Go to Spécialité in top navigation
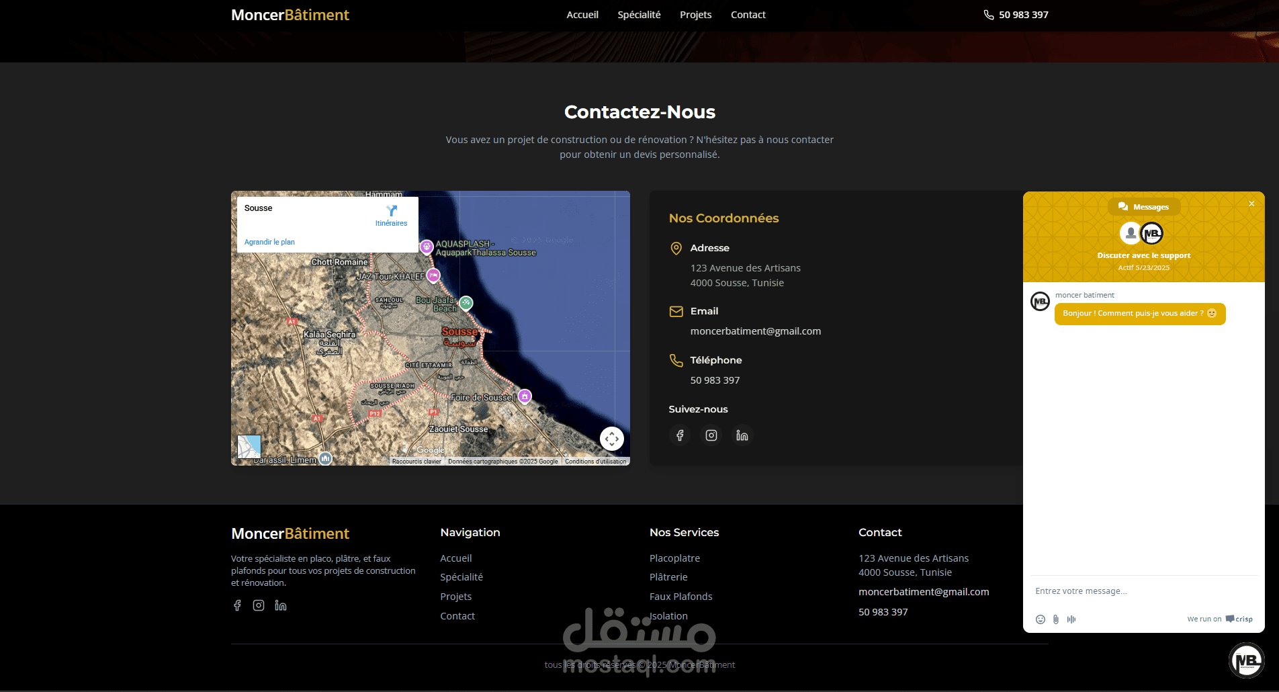1279x692 pixels. click(x=639, y=15)
